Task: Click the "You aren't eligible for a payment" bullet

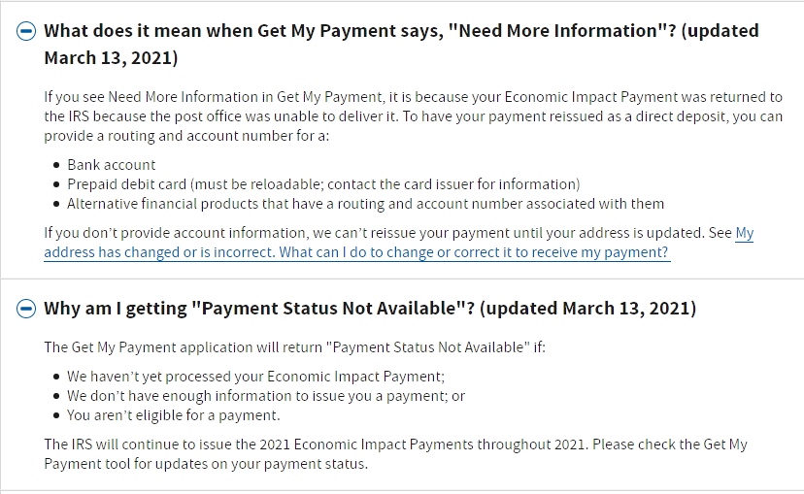Action: coord(174,415)
